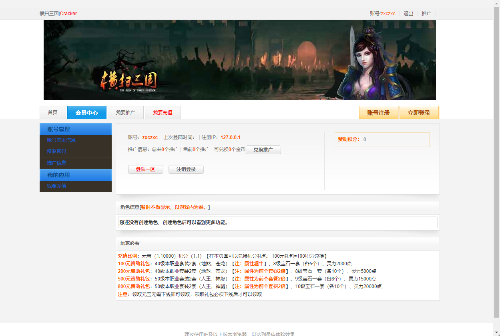Open 推广信息 in the sidebar menu
The height and width of the screenshot is (336, 500).
(x=56, y=163)
